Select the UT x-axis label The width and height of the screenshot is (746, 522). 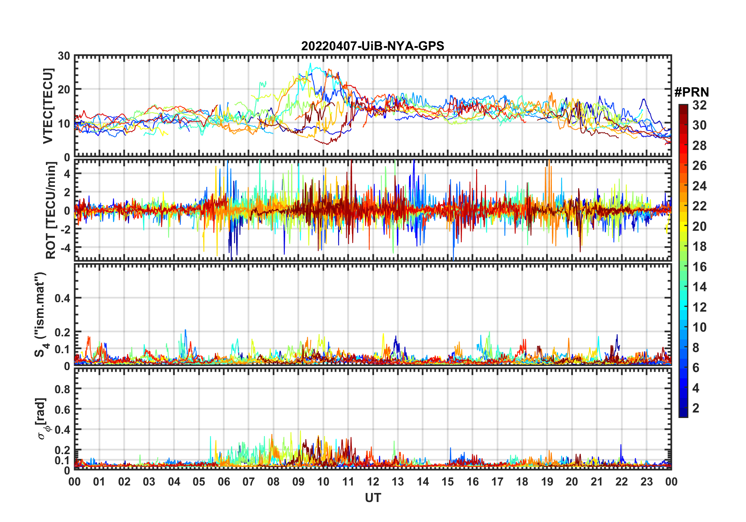point(373,498)
